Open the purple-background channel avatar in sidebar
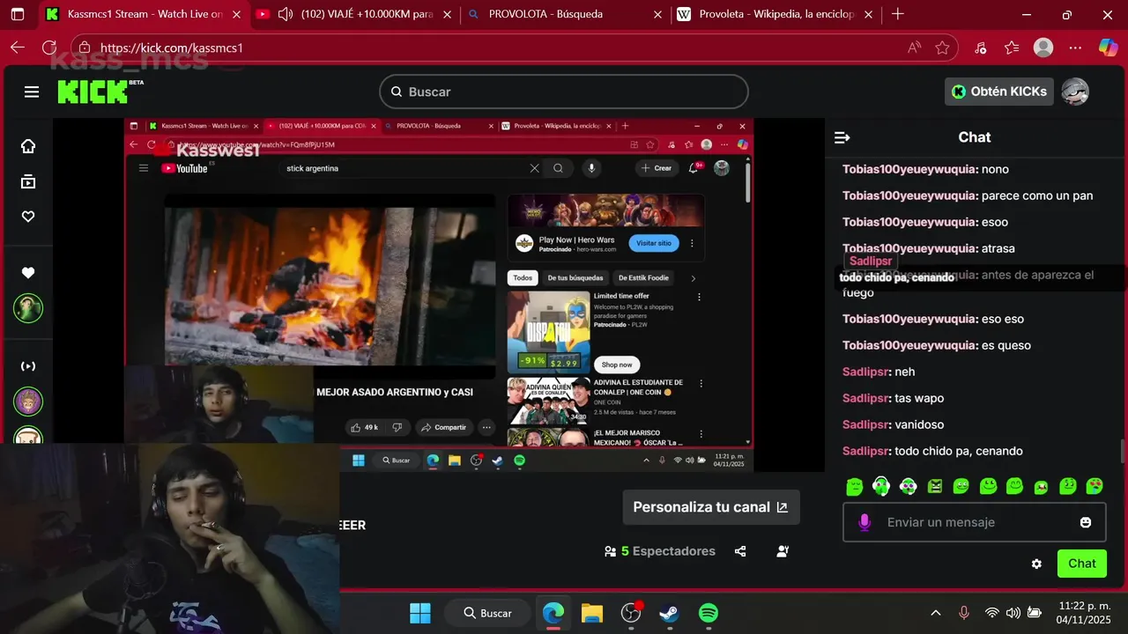1128x634 pixels. tap(28, 402)
